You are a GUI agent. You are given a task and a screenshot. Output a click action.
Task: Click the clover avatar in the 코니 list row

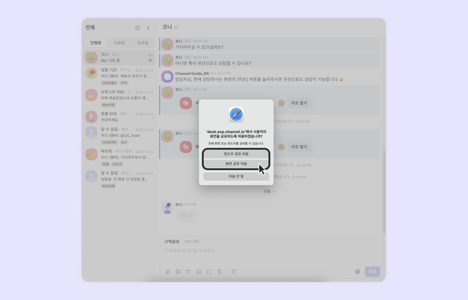(91, 58)
